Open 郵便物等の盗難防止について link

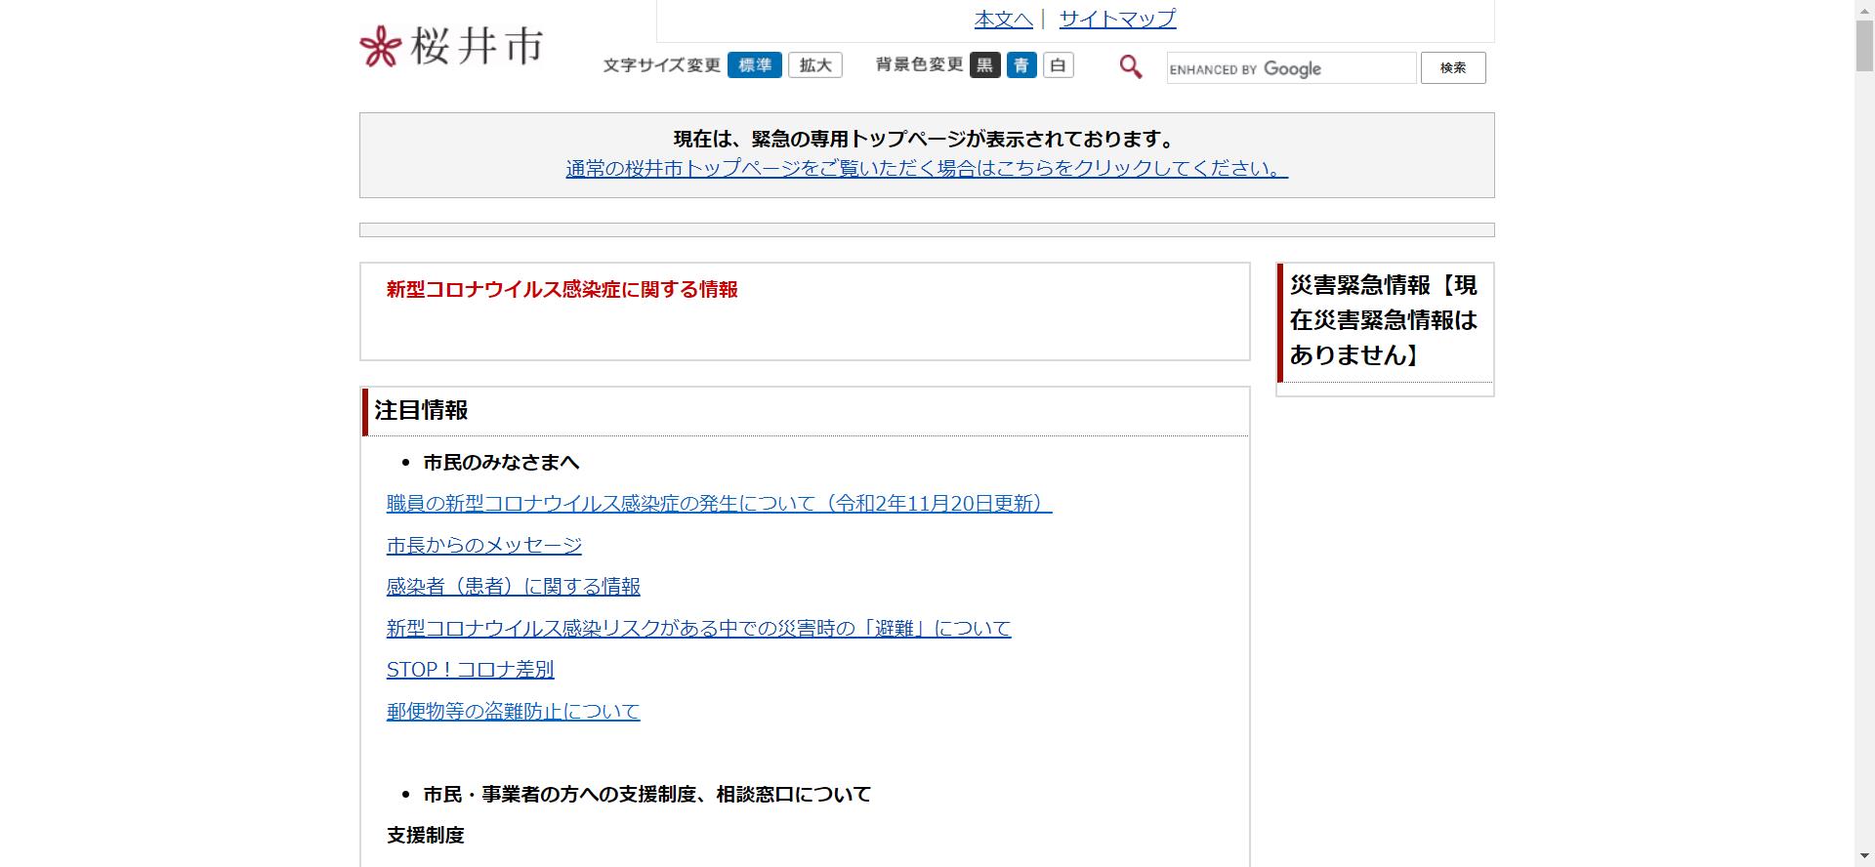(x=513, y=712)
